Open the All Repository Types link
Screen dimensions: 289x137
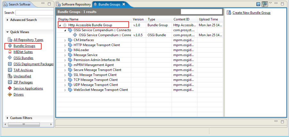pyautogui.click(x=28, y=40)
